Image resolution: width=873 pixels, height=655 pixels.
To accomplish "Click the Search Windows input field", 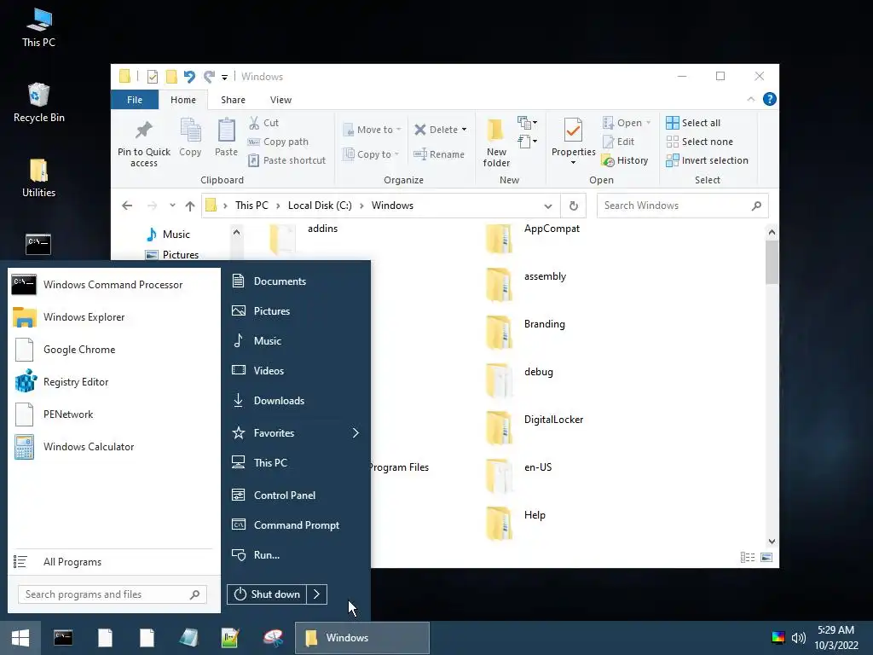I will [x=682, y=206].
